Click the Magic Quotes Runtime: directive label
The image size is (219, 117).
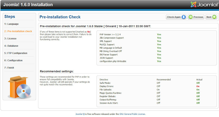111,93
